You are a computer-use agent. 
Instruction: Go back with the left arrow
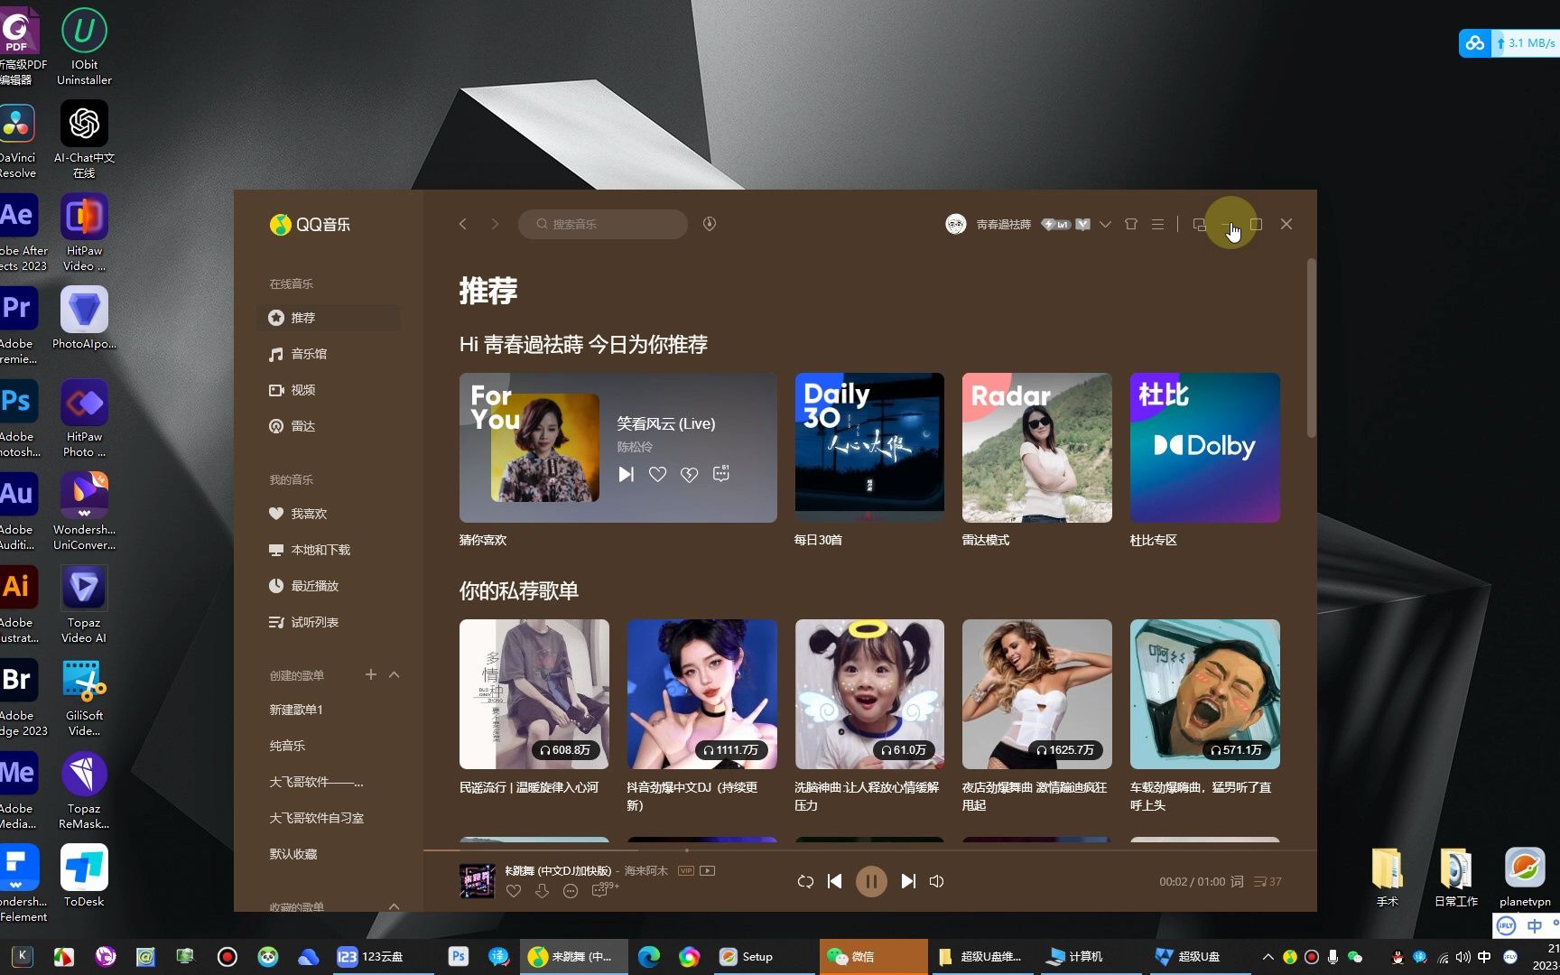(x=463, y=224)
